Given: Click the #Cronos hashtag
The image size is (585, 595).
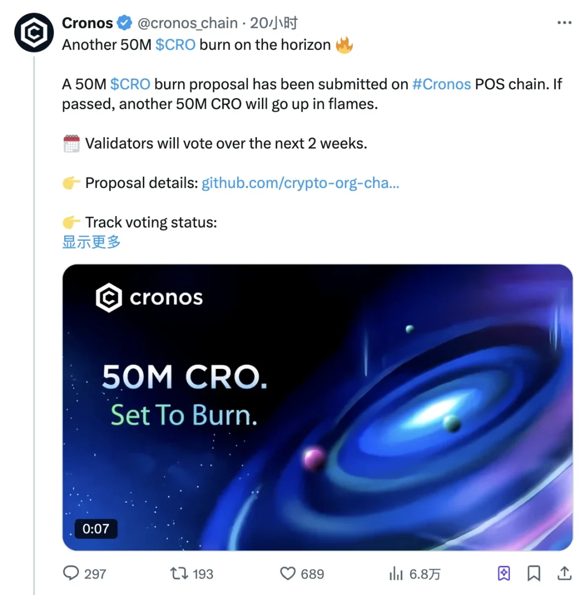Looking at the screenshot, I should pyautogui.click(x=441, y=84).
